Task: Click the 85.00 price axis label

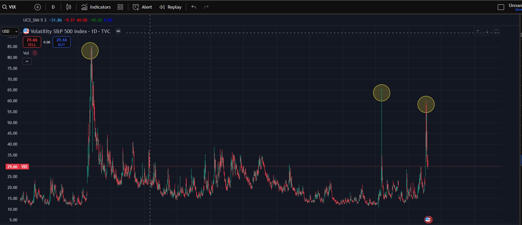Action: 12,47
